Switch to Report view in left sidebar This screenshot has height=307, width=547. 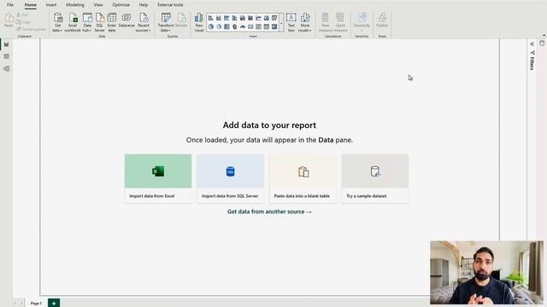[7, 44]
